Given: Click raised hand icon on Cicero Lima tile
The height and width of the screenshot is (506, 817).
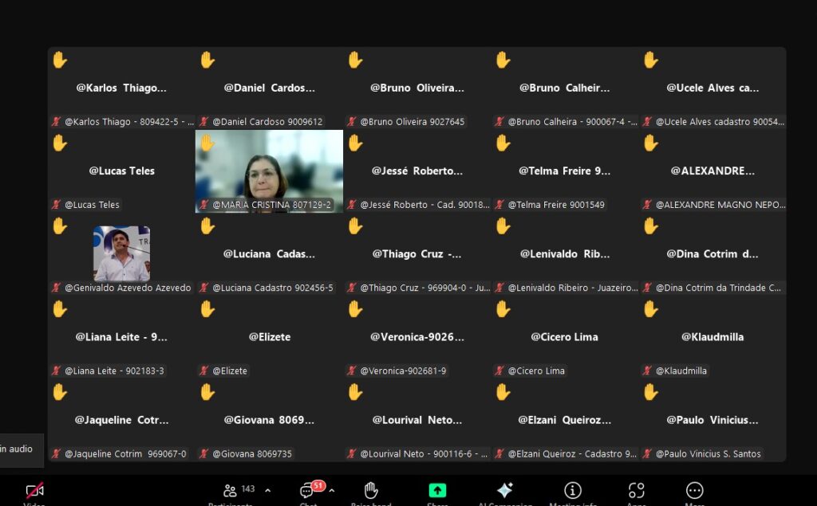Looking at the screenshot, I should [x=503, y=309].
